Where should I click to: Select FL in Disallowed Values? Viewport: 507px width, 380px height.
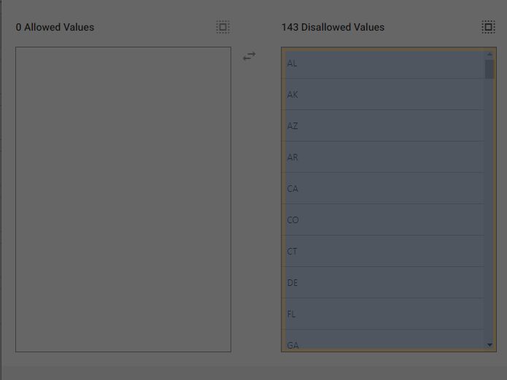[383, 314]
